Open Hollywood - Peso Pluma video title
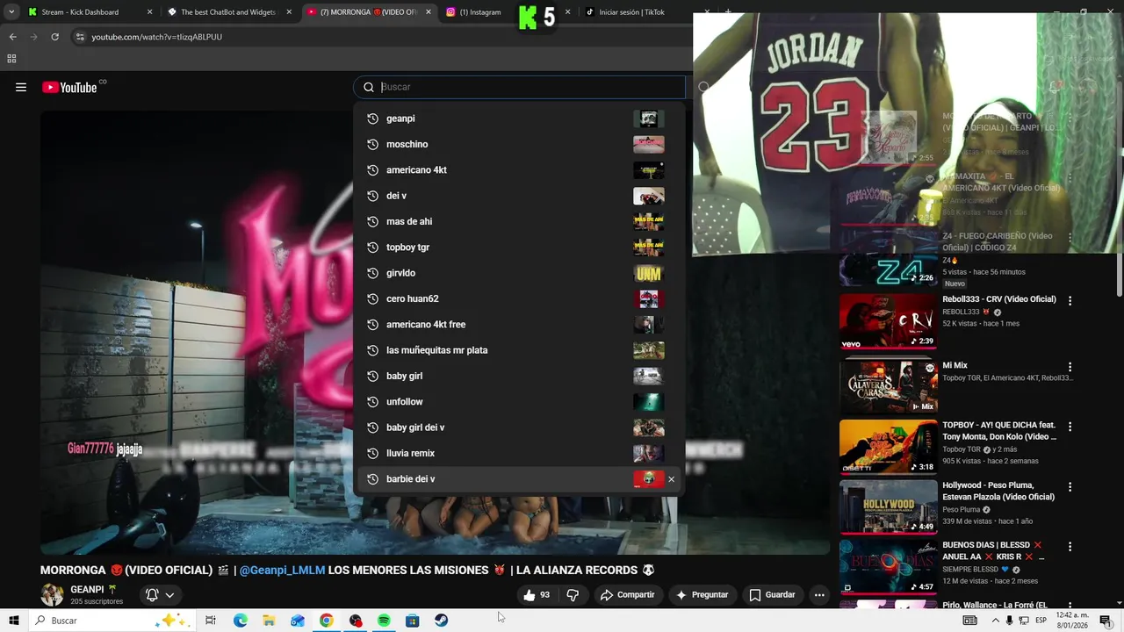 point(998,491)
